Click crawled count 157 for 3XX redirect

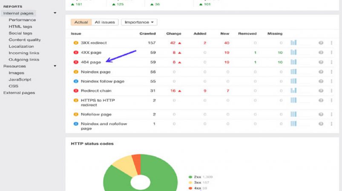pyautogui.click(x=152, y=43)
